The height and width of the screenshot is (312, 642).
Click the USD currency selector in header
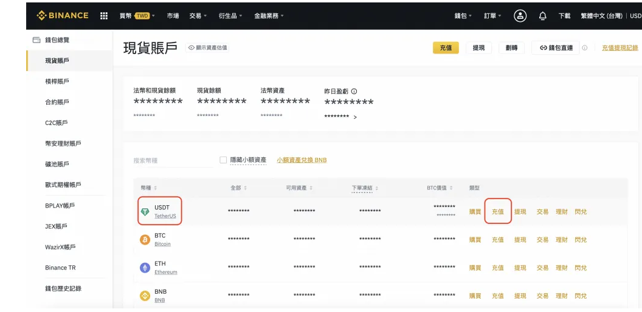[635, 16]
